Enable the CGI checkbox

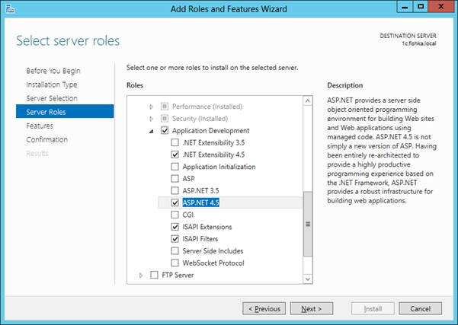point(175,215)
